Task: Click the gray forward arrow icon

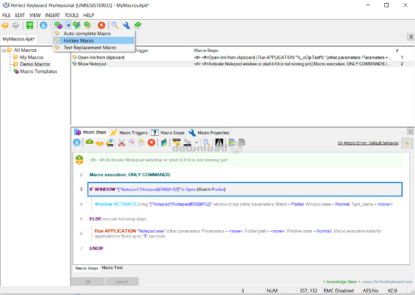Action: (x=16, y=25)
